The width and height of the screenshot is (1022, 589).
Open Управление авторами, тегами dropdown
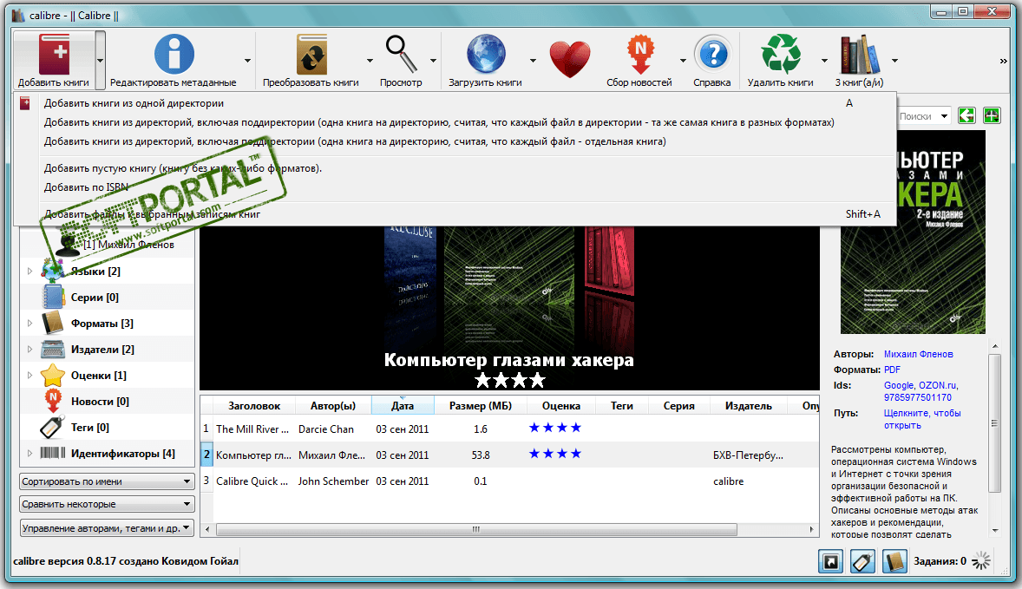coord(107,527)
